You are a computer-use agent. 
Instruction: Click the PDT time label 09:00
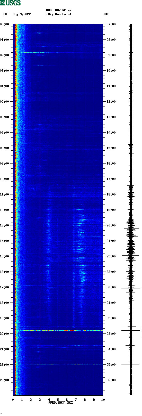[x=5, y=164]
